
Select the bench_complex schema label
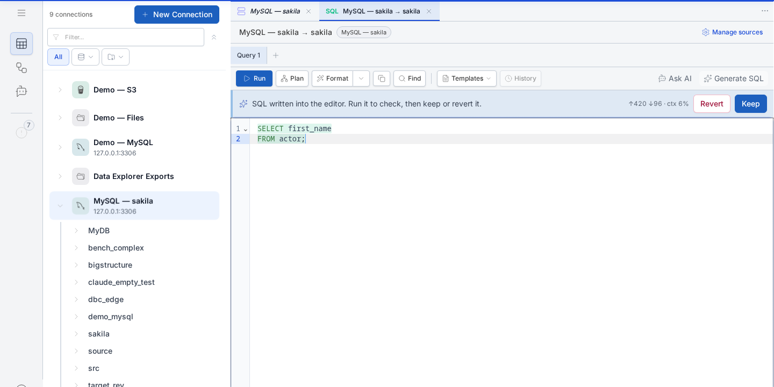[x=116, y=248]
